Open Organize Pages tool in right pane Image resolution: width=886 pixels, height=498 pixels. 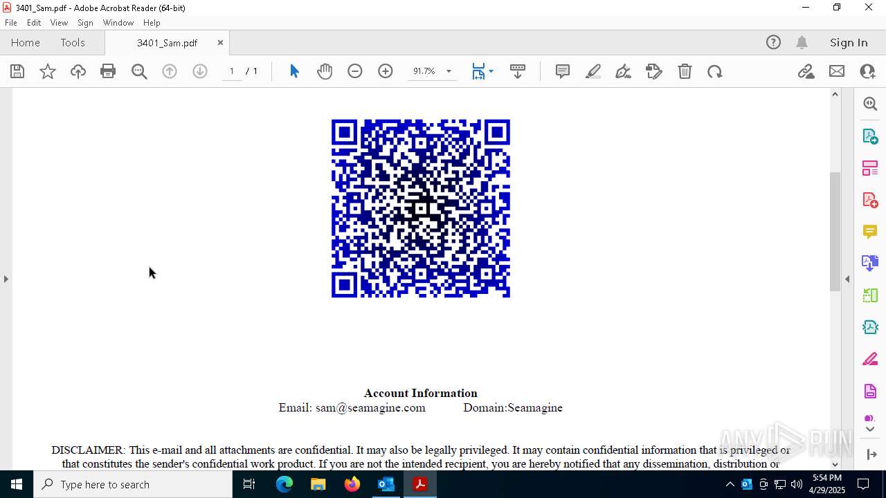click(870, 167)
